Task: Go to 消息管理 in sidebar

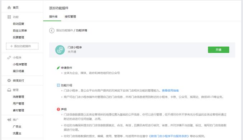Action: pyautogui.click(x=18, y=97)
